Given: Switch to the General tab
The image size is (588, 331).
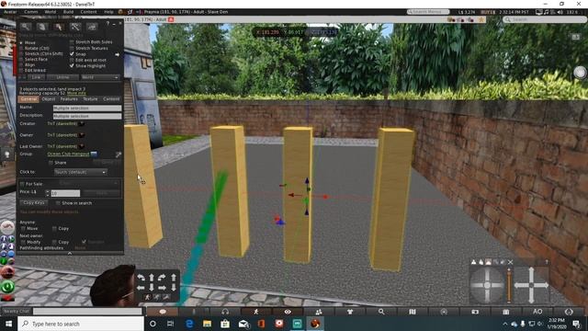Looking at the screenshot, I should click(x=28, y=99).
